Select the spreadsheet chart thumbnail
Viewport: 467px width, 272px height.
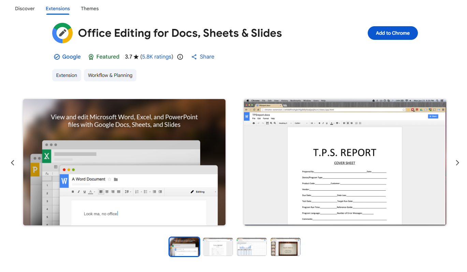pos(252,247)
